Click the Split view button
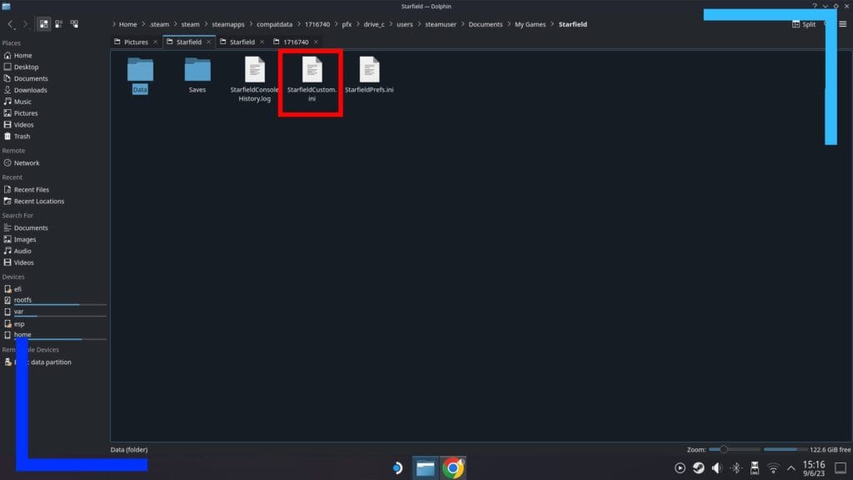Screen dimensions: 853x480 point(803,24)
